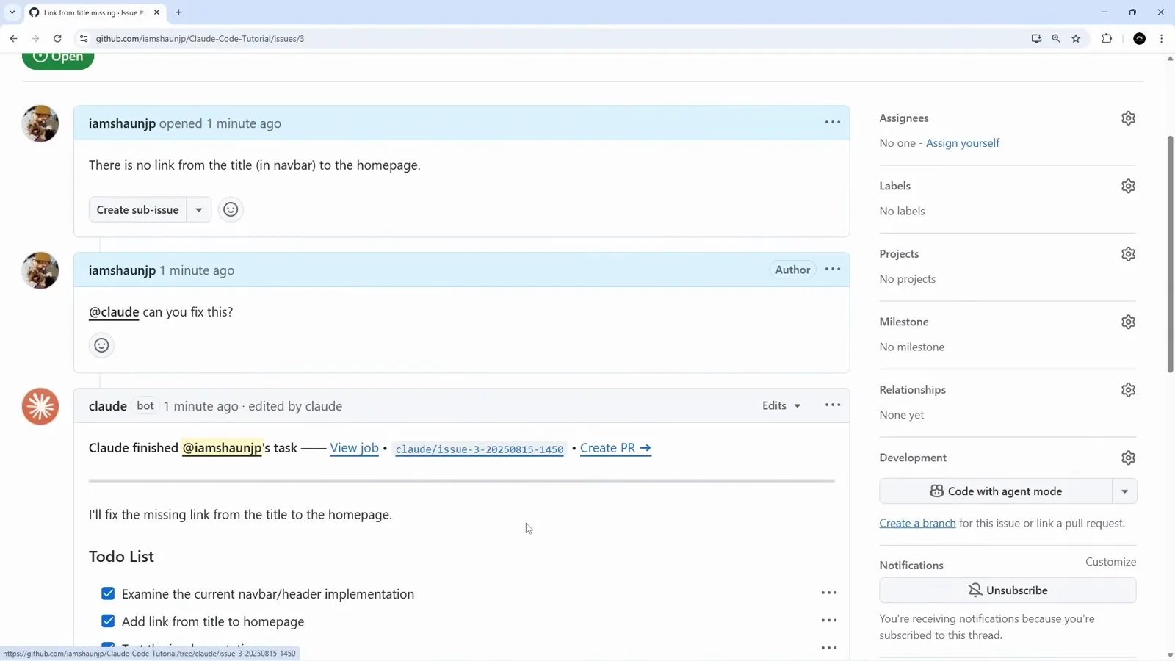Click Create PR link

615,448
